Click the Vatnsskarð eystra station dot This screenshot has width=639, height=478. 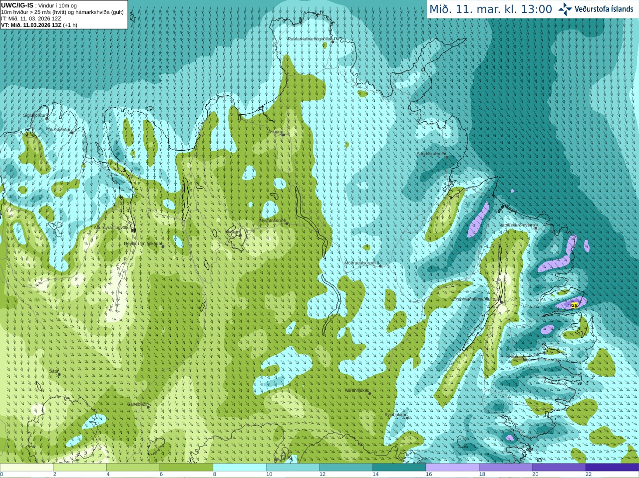pyautogui.click(x=536, y=228)
